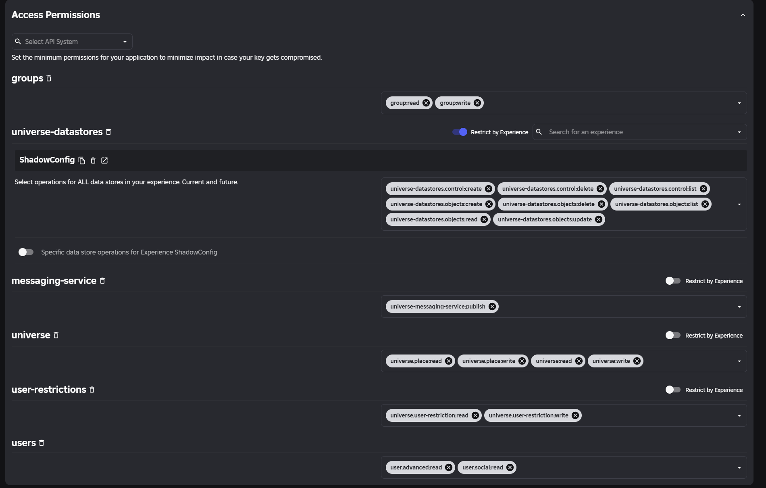Enable specific data store operations toggle
Screen dimensions: 766x488
coord(26,252)
